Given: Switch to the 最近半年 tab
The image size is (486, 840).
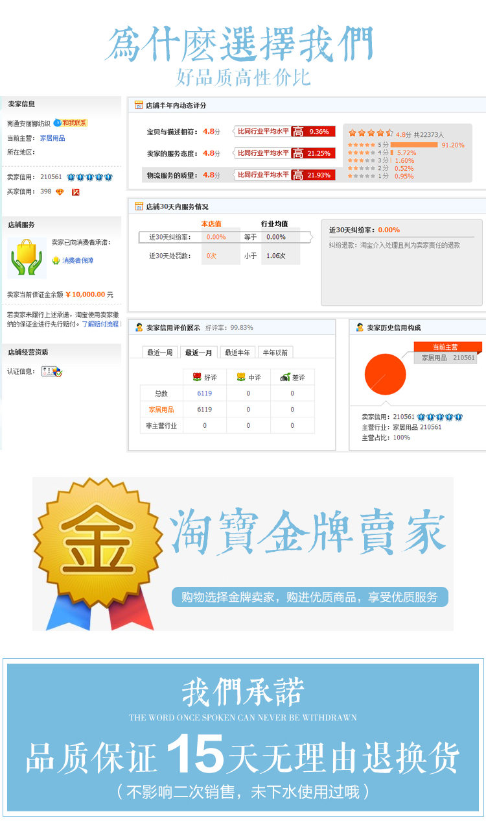Looking at the screenshot, I should tap(237, 352).
